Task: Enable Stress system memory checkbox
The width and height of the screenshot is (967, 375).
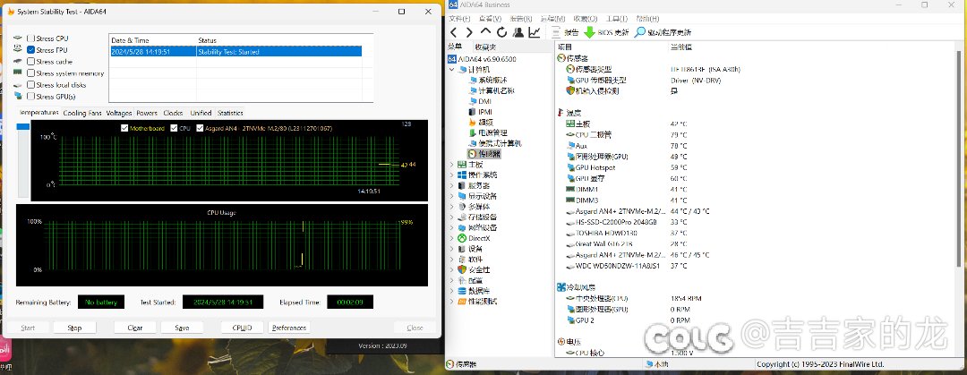Action: click(x=30, y=73)
